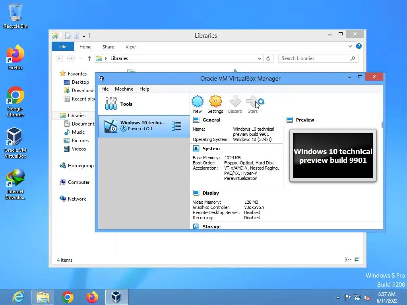Viewport: 407px width, 305px height.
Task: Click the General section header
Action: click(211, 120)
